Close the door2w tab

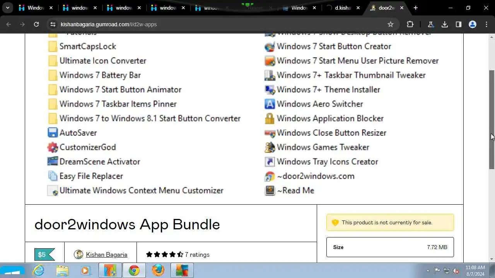coord(402,8)
